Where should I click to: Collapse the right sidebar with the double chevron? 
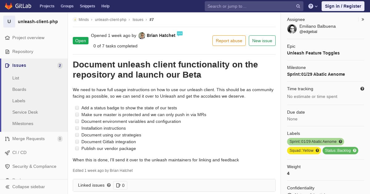coord(363,19)
